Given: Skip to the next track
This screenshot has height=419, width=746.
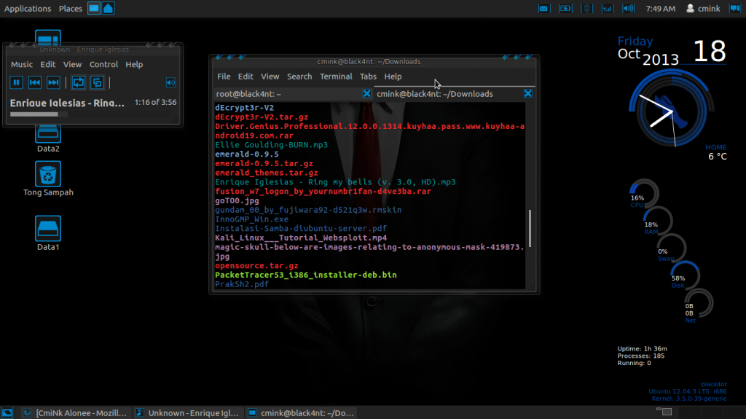Looking at the screenshot, I should (53, 82).
